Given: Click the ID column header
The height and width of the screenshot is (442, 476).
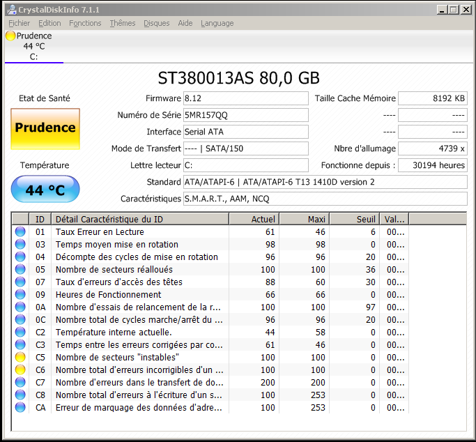Looking at the screenshot, I should (x=40, y=219).
